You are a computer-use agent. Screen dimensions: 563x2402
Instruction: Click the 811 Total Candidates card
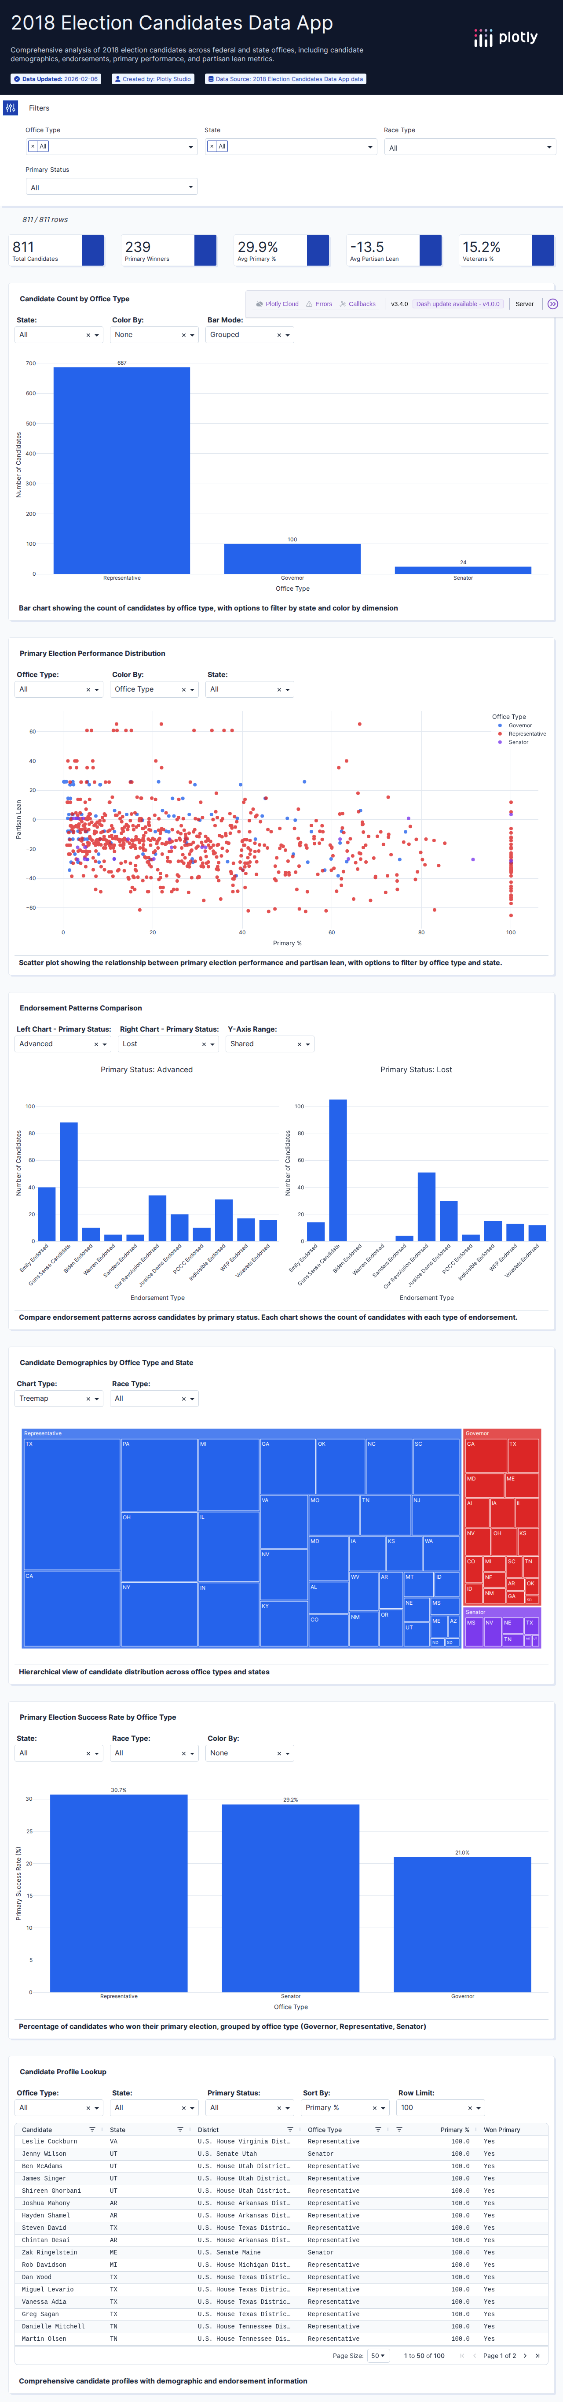(x=57, y=250)
